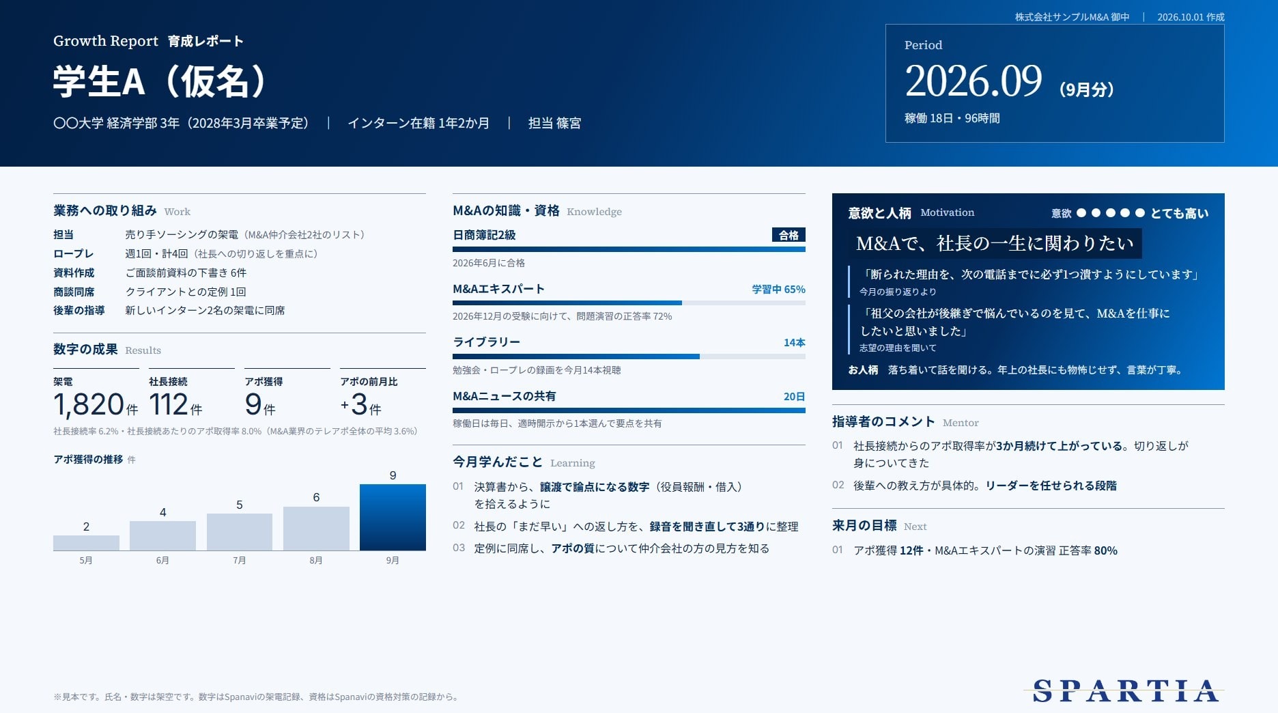Click the M&Aエキスパート progress bar

click(629, 303)
